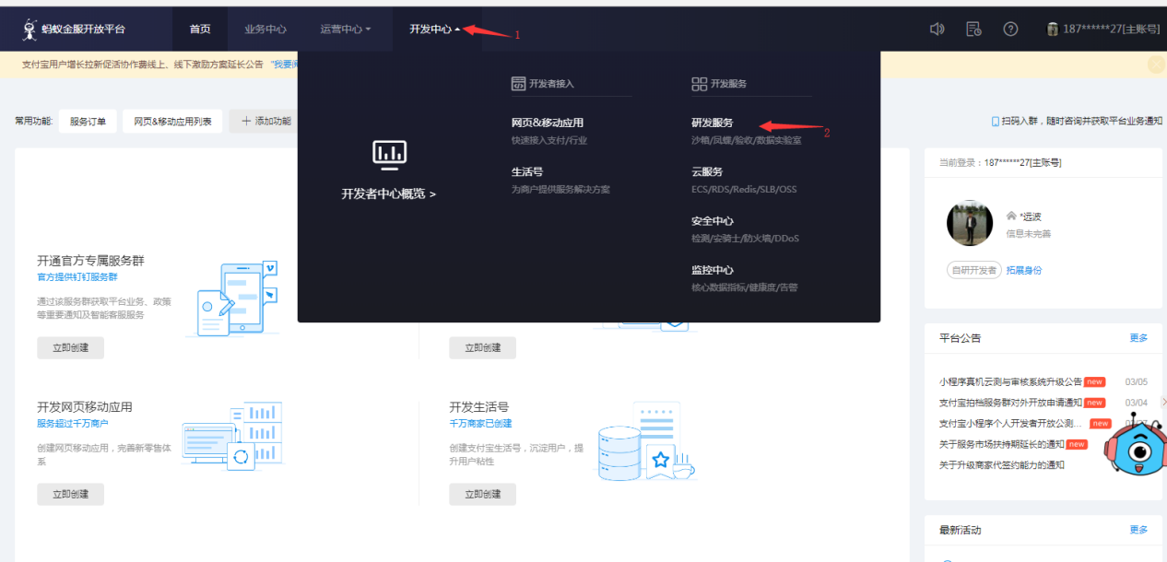
Task: Select 云服务 menu entry
Action: [707, 171]
